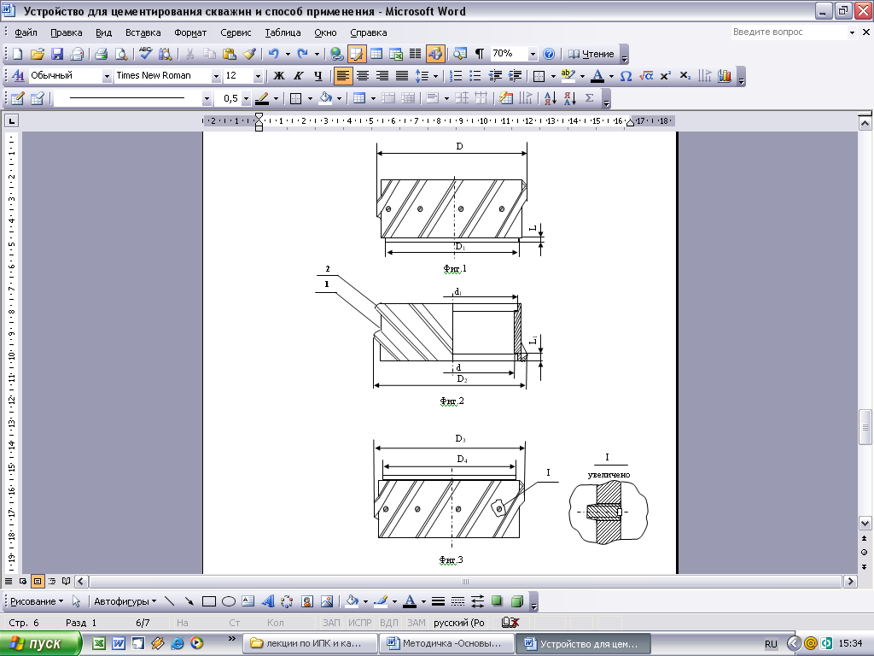Open the Обычный style dropdown
874x656 pixels.
pos(107,76)
